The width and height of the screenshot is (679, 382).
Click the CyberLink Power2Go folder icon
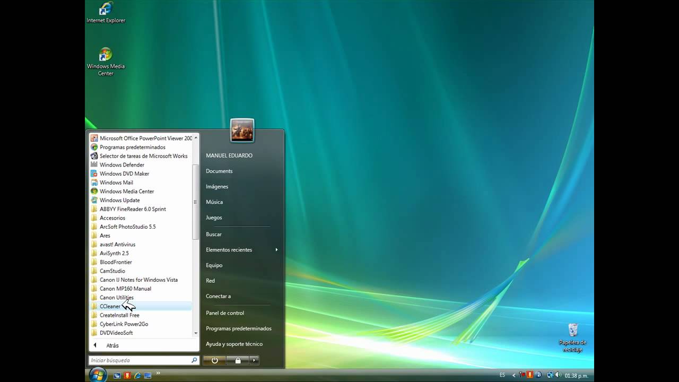point(94,324)
